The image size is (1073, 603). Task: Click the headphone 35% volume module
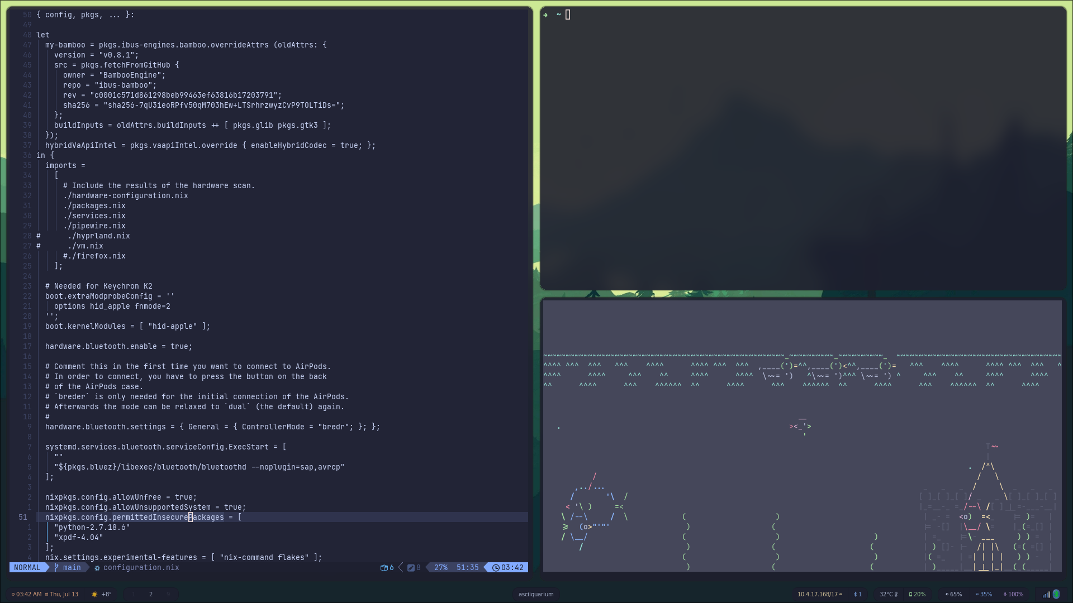(984, 594)
